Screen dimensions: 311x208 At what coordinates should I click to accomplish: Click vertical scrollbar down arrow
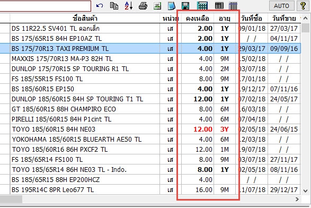[306, 191]
